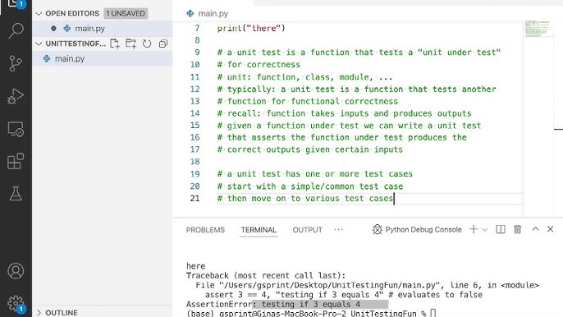563x317 pixels.
Task: Open the Testing beaker view
Action: (16, 193)
